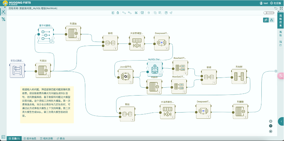Click the paste list icon in toolbar
The height and width of the screenshot is (141, 284).
tap(160, 13)
